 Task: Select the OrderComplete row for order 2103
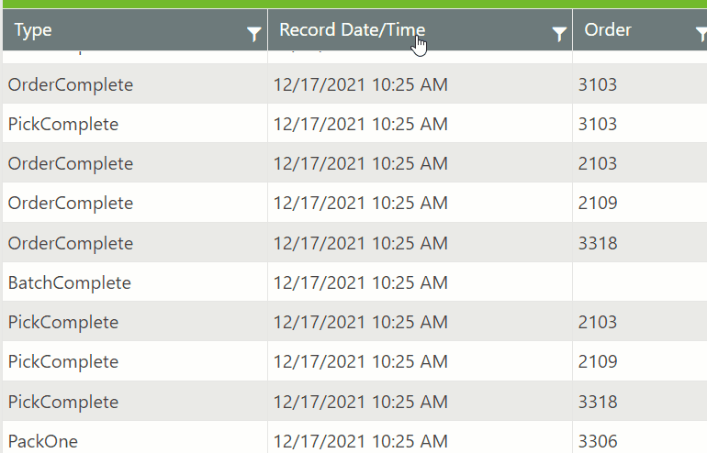coord(71,163)
